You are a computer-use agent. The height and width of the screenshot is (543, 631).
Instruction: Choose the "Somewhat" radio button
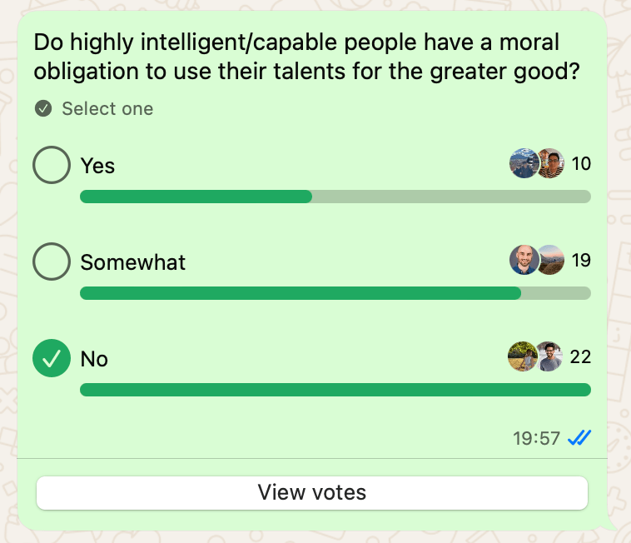click(x=52, y=262)
